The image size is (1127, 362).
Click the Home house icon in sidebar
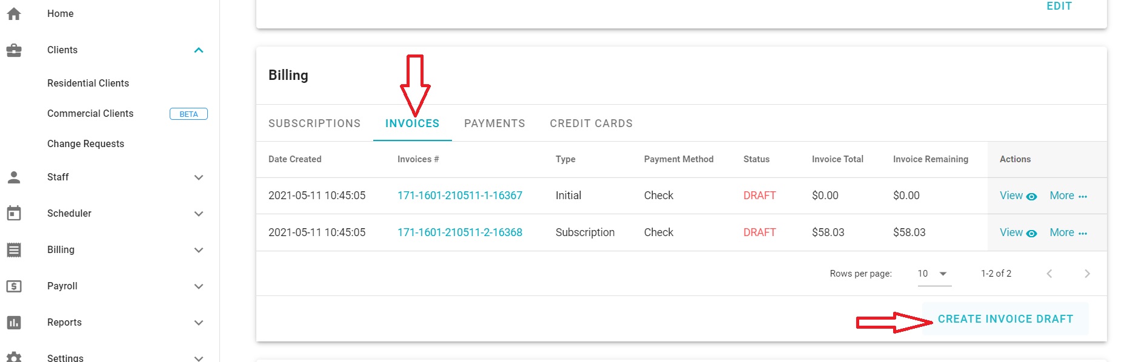[x=14, y=14]
